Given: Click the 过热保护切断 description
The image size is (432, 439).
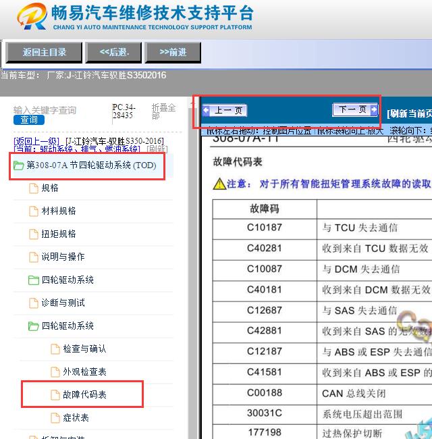Looking at the screenshot, I should click(352, 434).
